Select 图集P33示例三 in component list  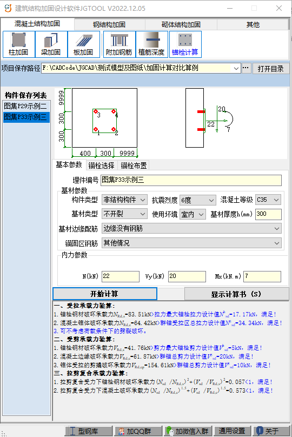pos(26,117)
